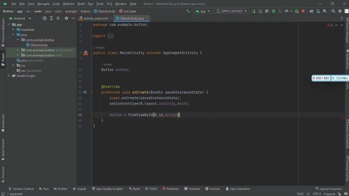This screenshot has width=349, height=196.
Task: Open the app run configuration dropdown
Action: click(202, 11)
